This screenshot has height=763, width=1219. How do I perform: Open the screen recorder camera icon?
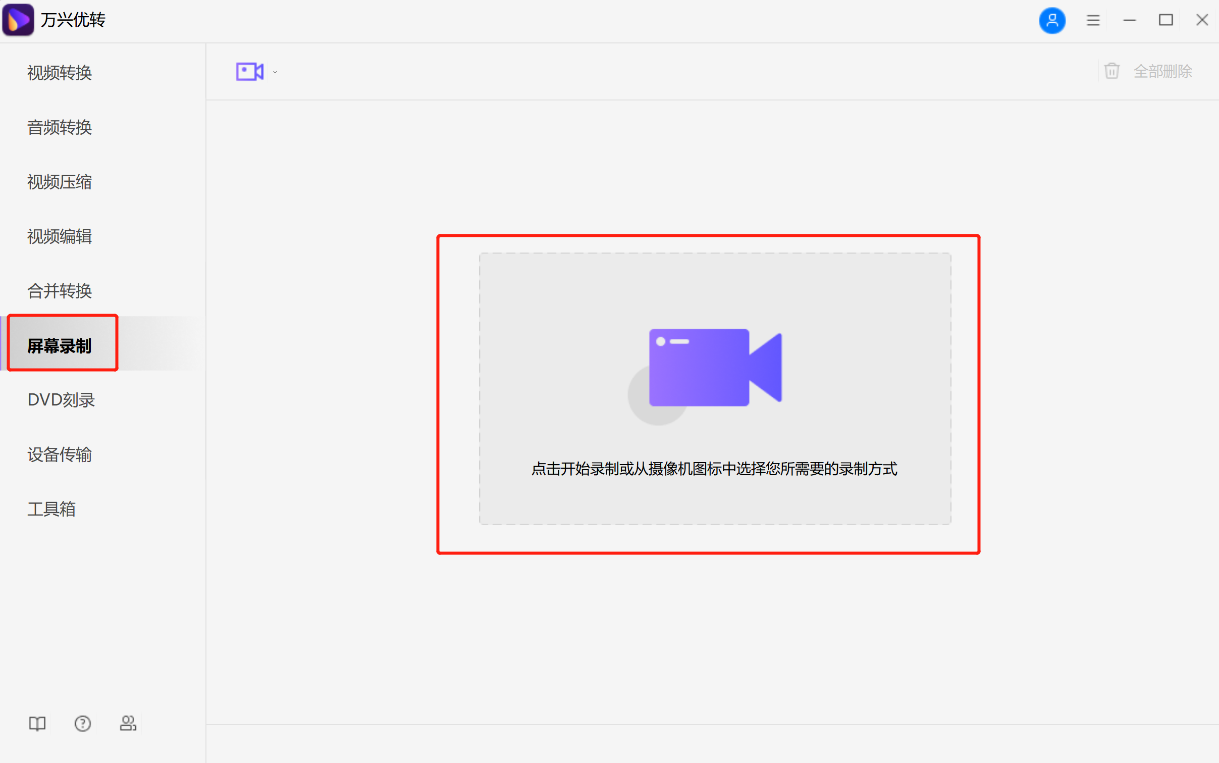[249, 71]
